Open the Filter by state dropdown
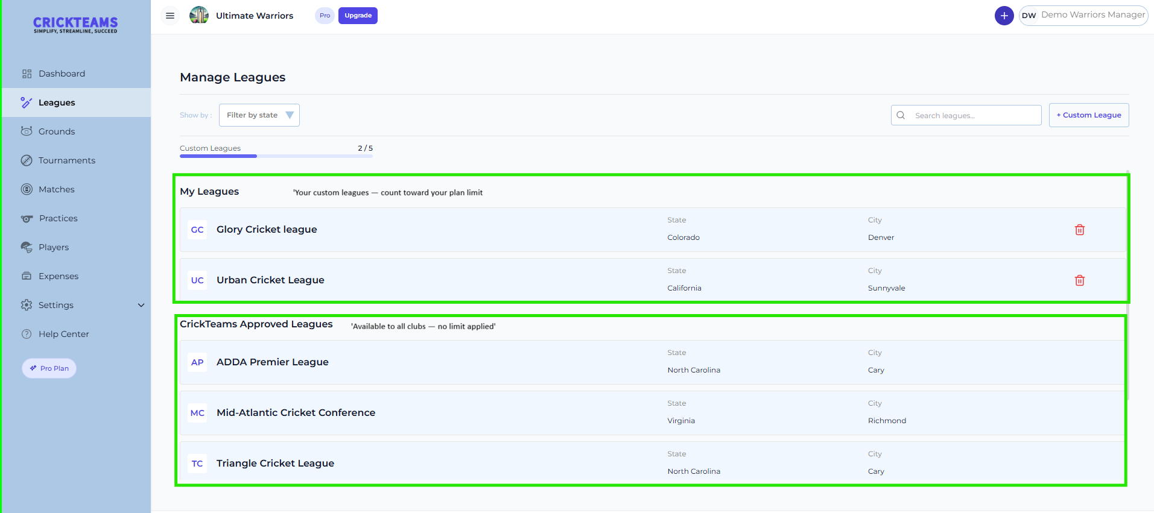Screen dimensions: 1154x513 [x=259, y=115]
